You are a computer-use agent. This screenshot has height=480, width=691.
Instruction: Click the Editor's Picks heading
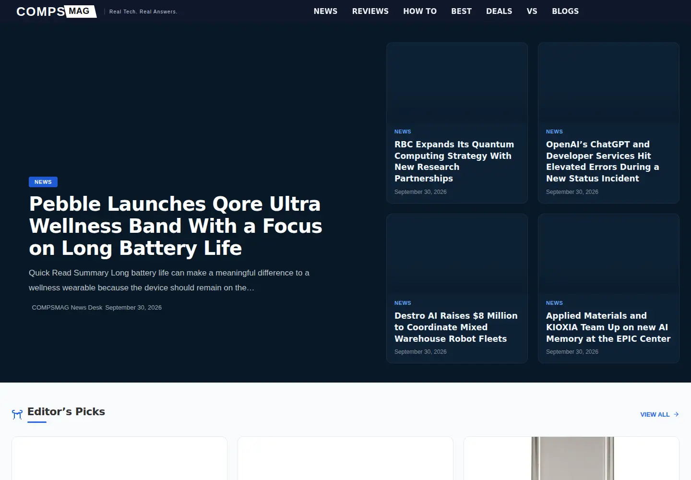coord(66,412)
